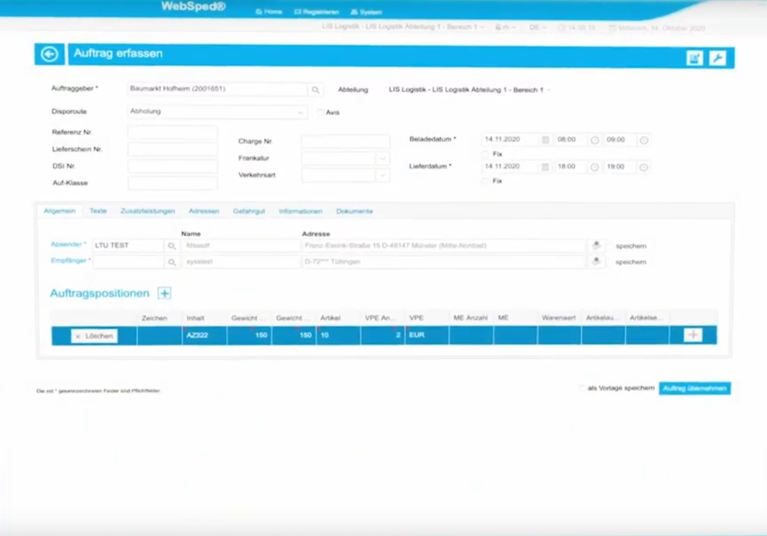Switch to the Adressen tab
The height and width of the screenshot is (536, 767).
point(204,211)
